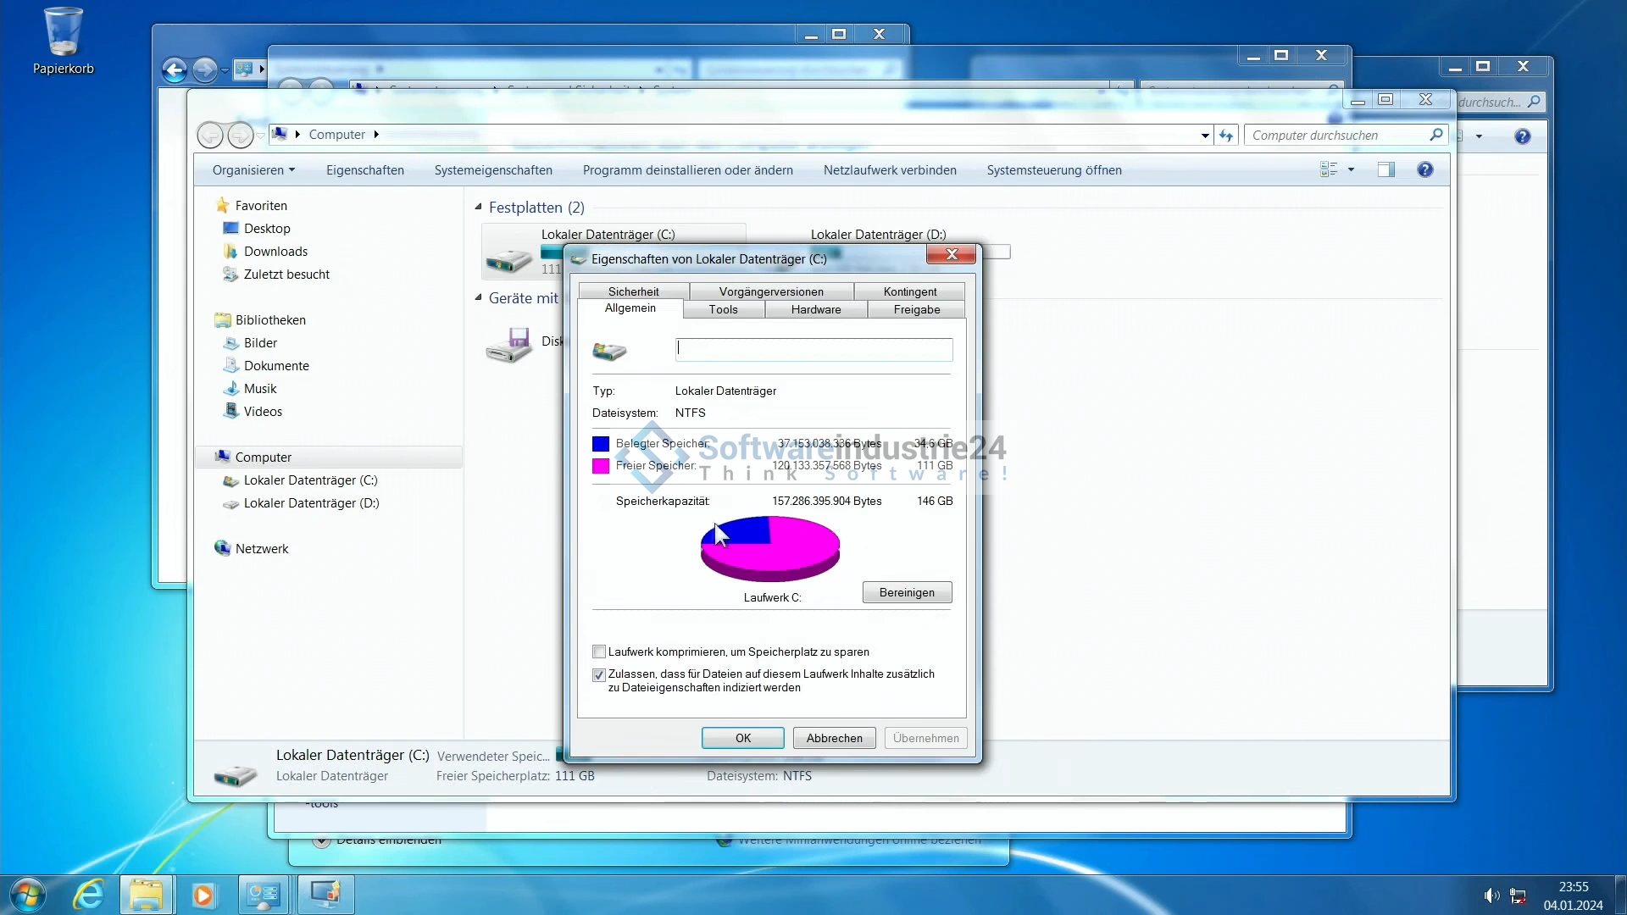This screenshot has width=1627, height=915.
Task: Open Internet Explorer from the taskbar
Action: [89, 895]
